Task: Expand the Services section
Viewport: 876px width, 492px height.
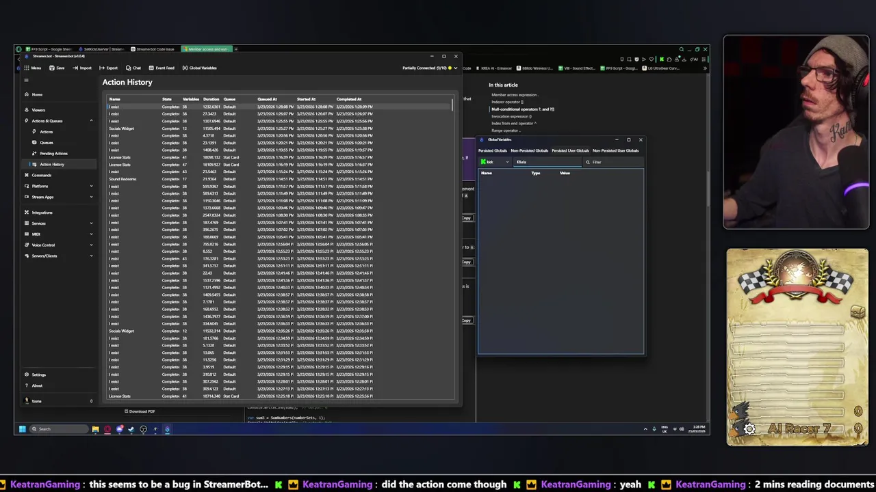Action: [x=58, y=223]
